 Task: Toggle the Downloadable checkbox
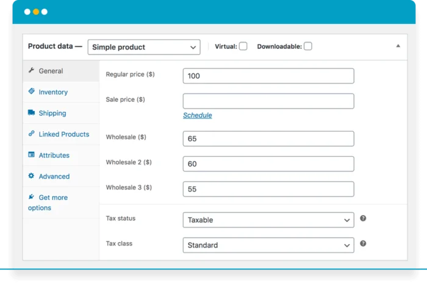click(x=307, y=46)
